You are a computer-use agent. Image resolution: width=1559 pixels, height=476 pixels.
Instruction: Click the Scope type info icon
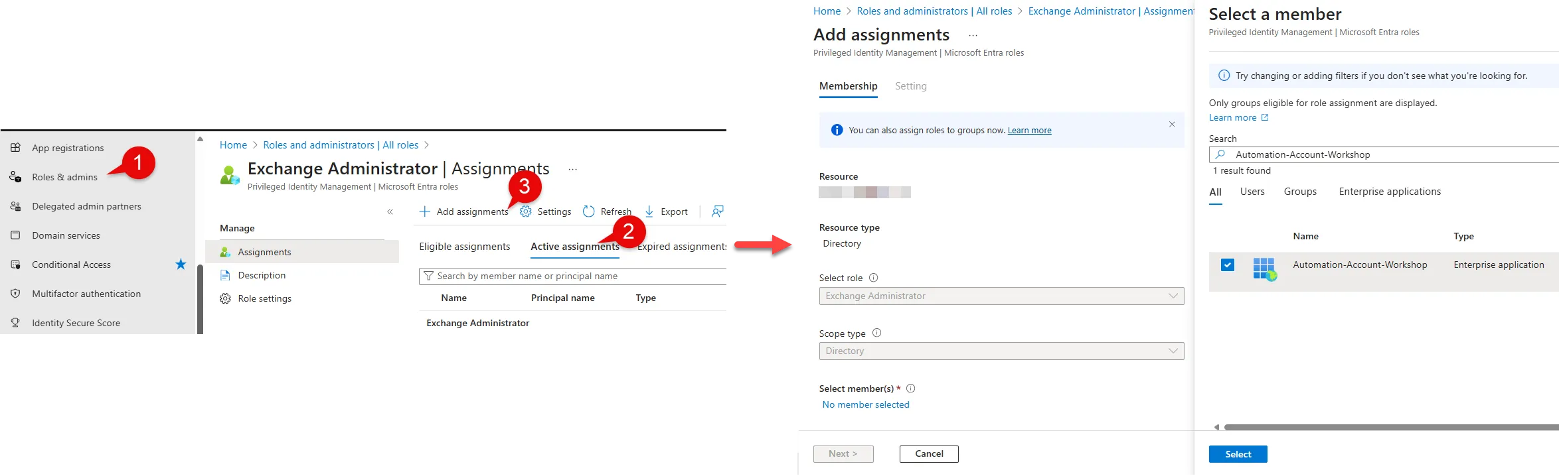pos(876,333)
